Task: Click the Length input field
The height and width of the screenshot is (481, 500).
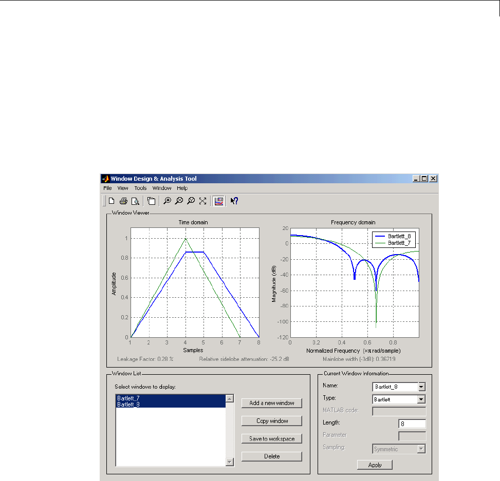Action: pos(412,424)
